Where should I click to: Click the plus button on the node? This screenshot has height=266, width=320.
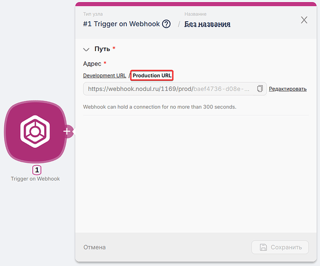click(68, 131)
